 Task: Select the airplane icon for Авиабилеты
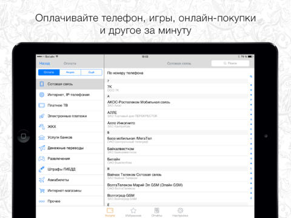click(x=42, y=180)
